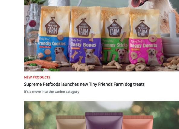Click the red NEW PRODUCTS category label
Image resolution: width=179 pixels, height=129 pixels.
37,77
